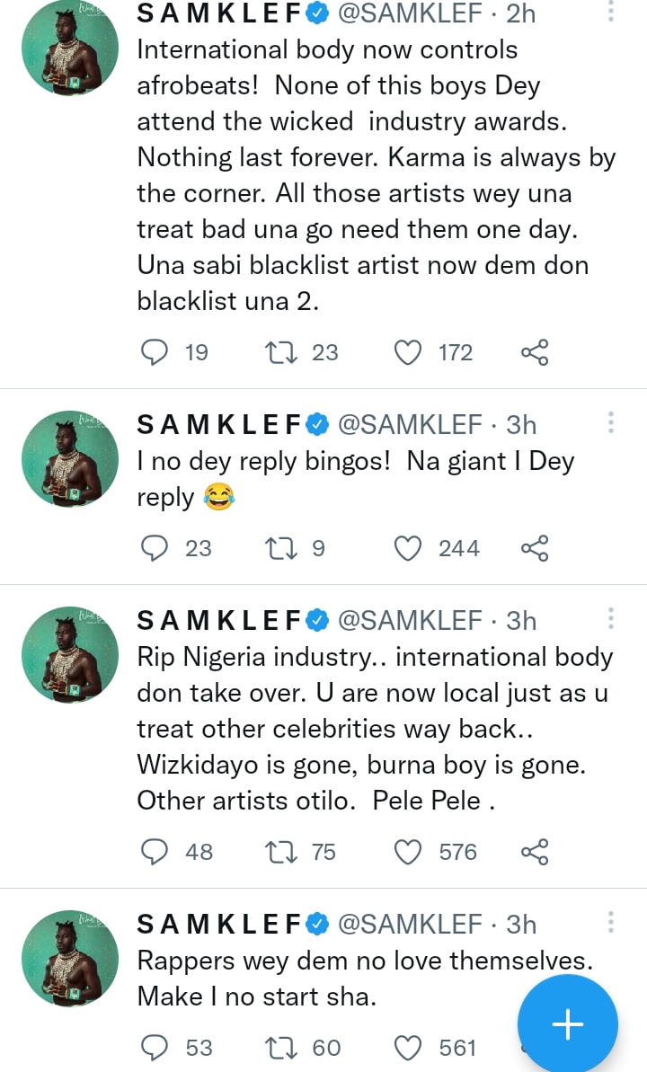The height and width of the screenshot is (1072, 647).
Task: Like the tweet with 244 likes
Action: pyautogui.click(x=409, y=548)
